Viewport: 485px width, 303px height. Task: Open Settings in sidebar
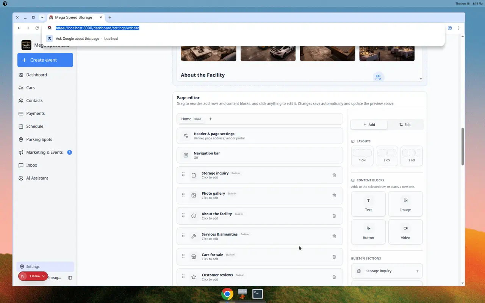point(45,267)
